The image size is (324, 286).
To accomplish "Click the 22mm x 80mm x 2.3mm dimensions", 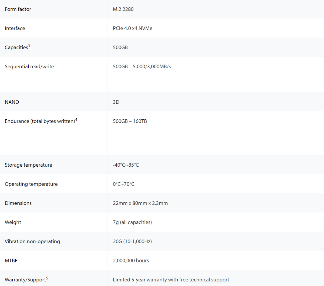I will pyautogui.click(x=140, y=203).
